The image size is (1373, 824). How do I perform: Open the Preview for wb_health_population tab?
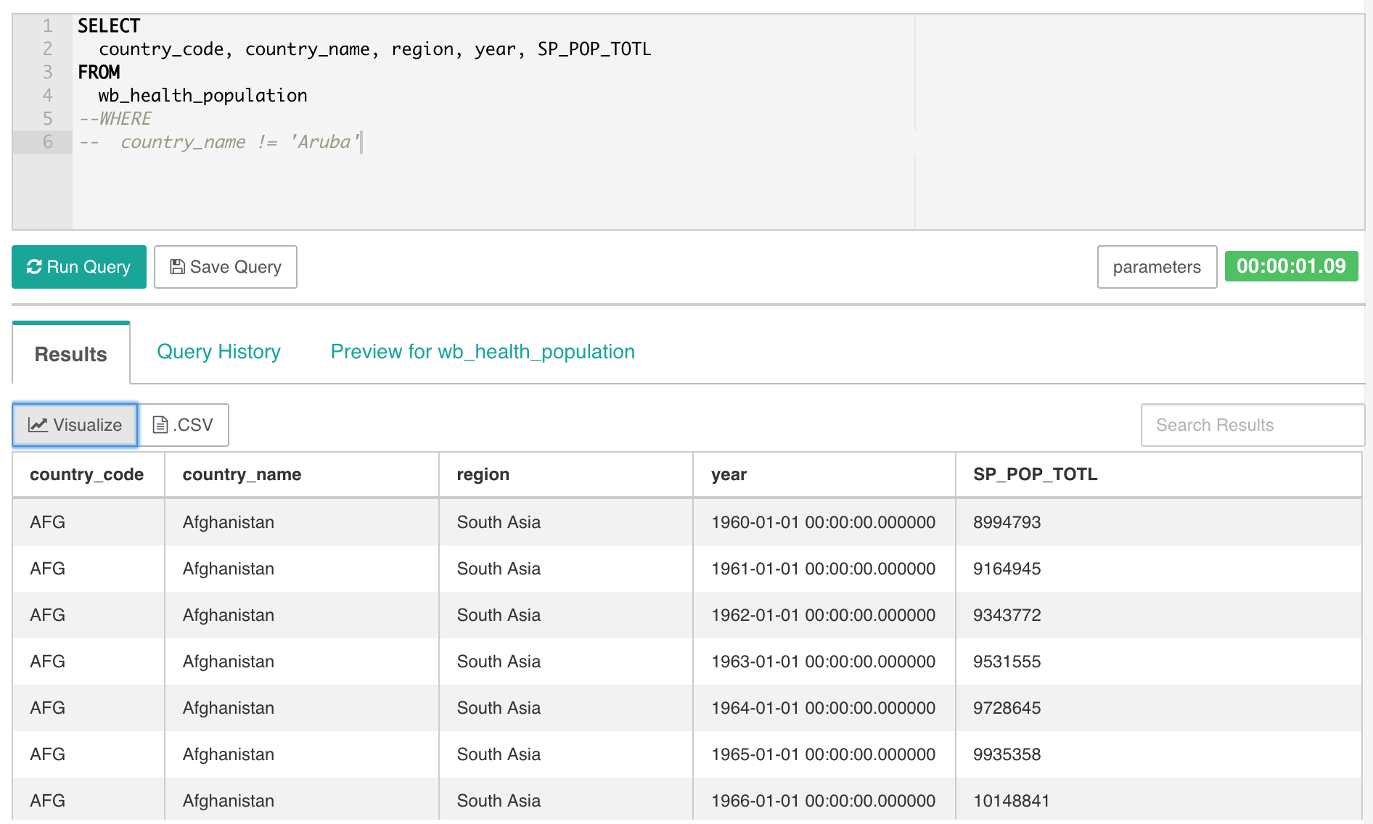click(482, 352)
